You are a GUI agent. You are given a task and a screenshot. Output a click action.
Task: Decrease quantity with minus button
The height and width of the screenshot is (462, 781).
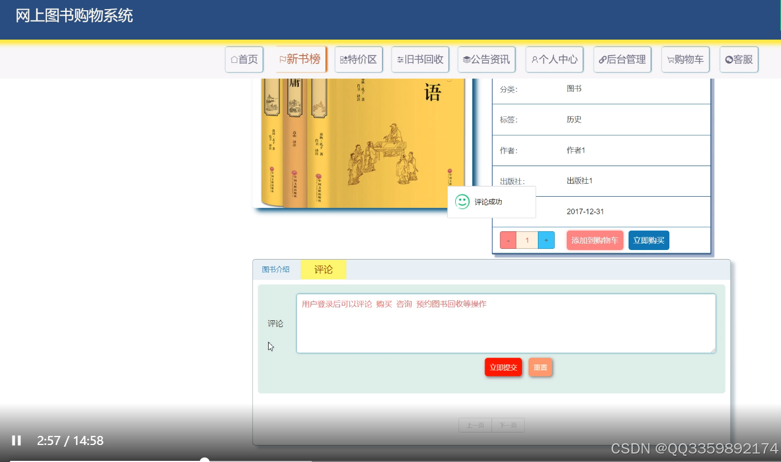508,240
